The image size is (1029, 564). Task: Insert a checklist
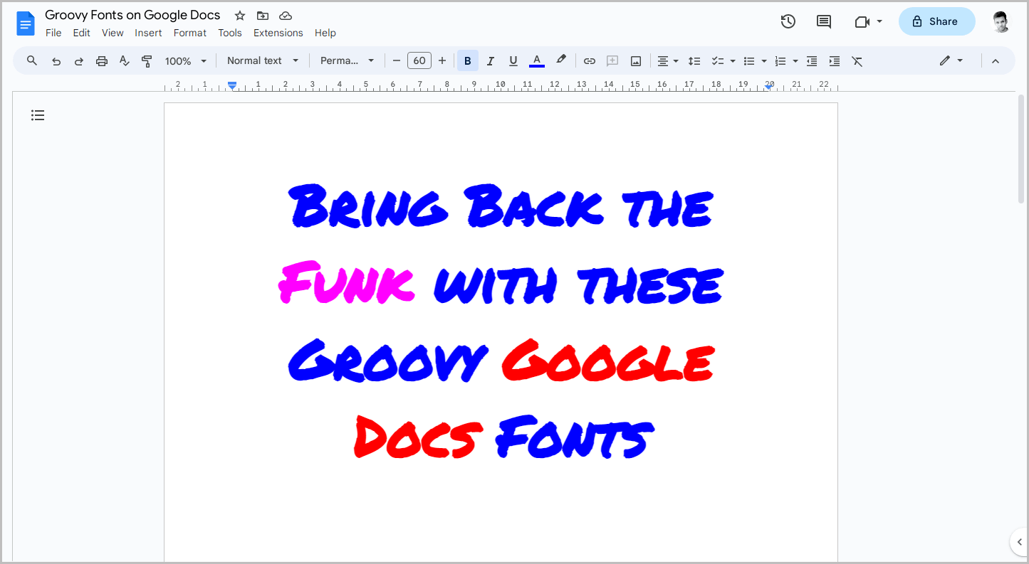[x=718, y=61]
